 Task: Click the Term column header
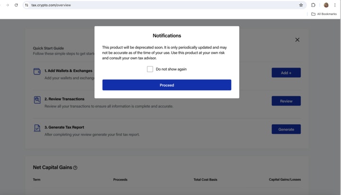36,179
